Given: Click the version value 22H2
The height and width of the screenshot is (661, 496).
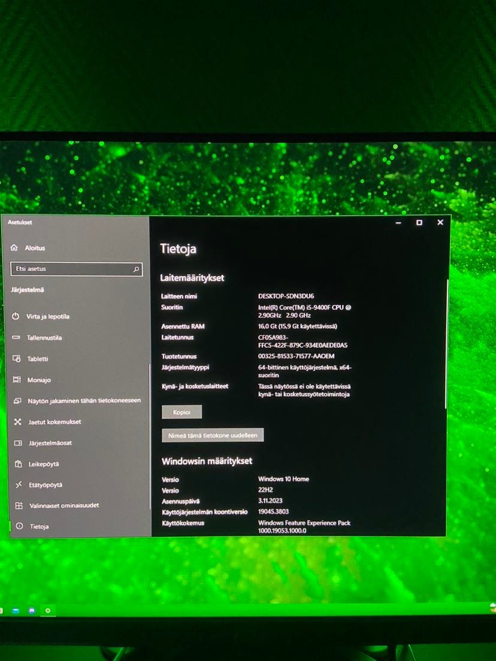Looking at the screenshot, I should pyautogui.click(x=265, y=490).
